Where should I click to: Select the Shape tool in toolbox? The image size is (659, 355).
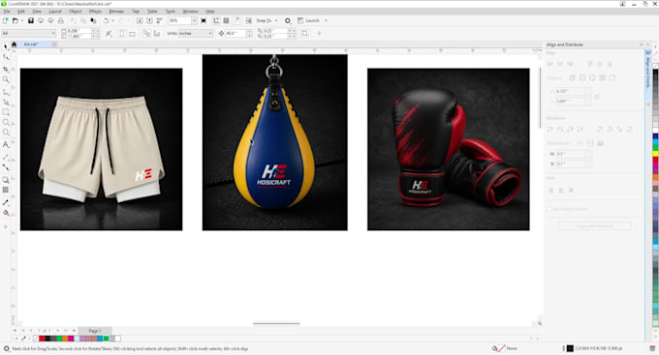click(x=6, y=57)
